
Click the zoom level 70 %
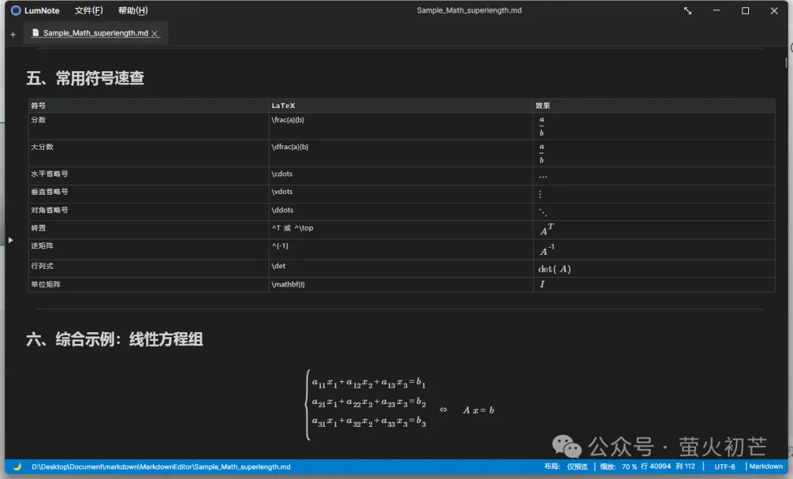[x=629, y=467]
